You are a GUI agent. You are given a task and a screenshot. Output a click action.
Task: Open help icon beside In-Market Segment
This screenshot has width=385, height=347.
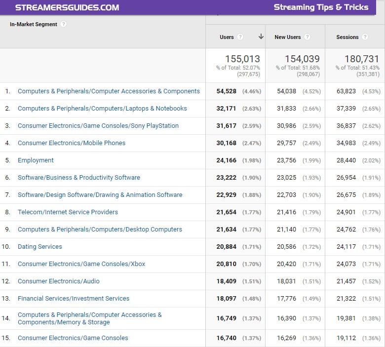(x=63, y=24)
